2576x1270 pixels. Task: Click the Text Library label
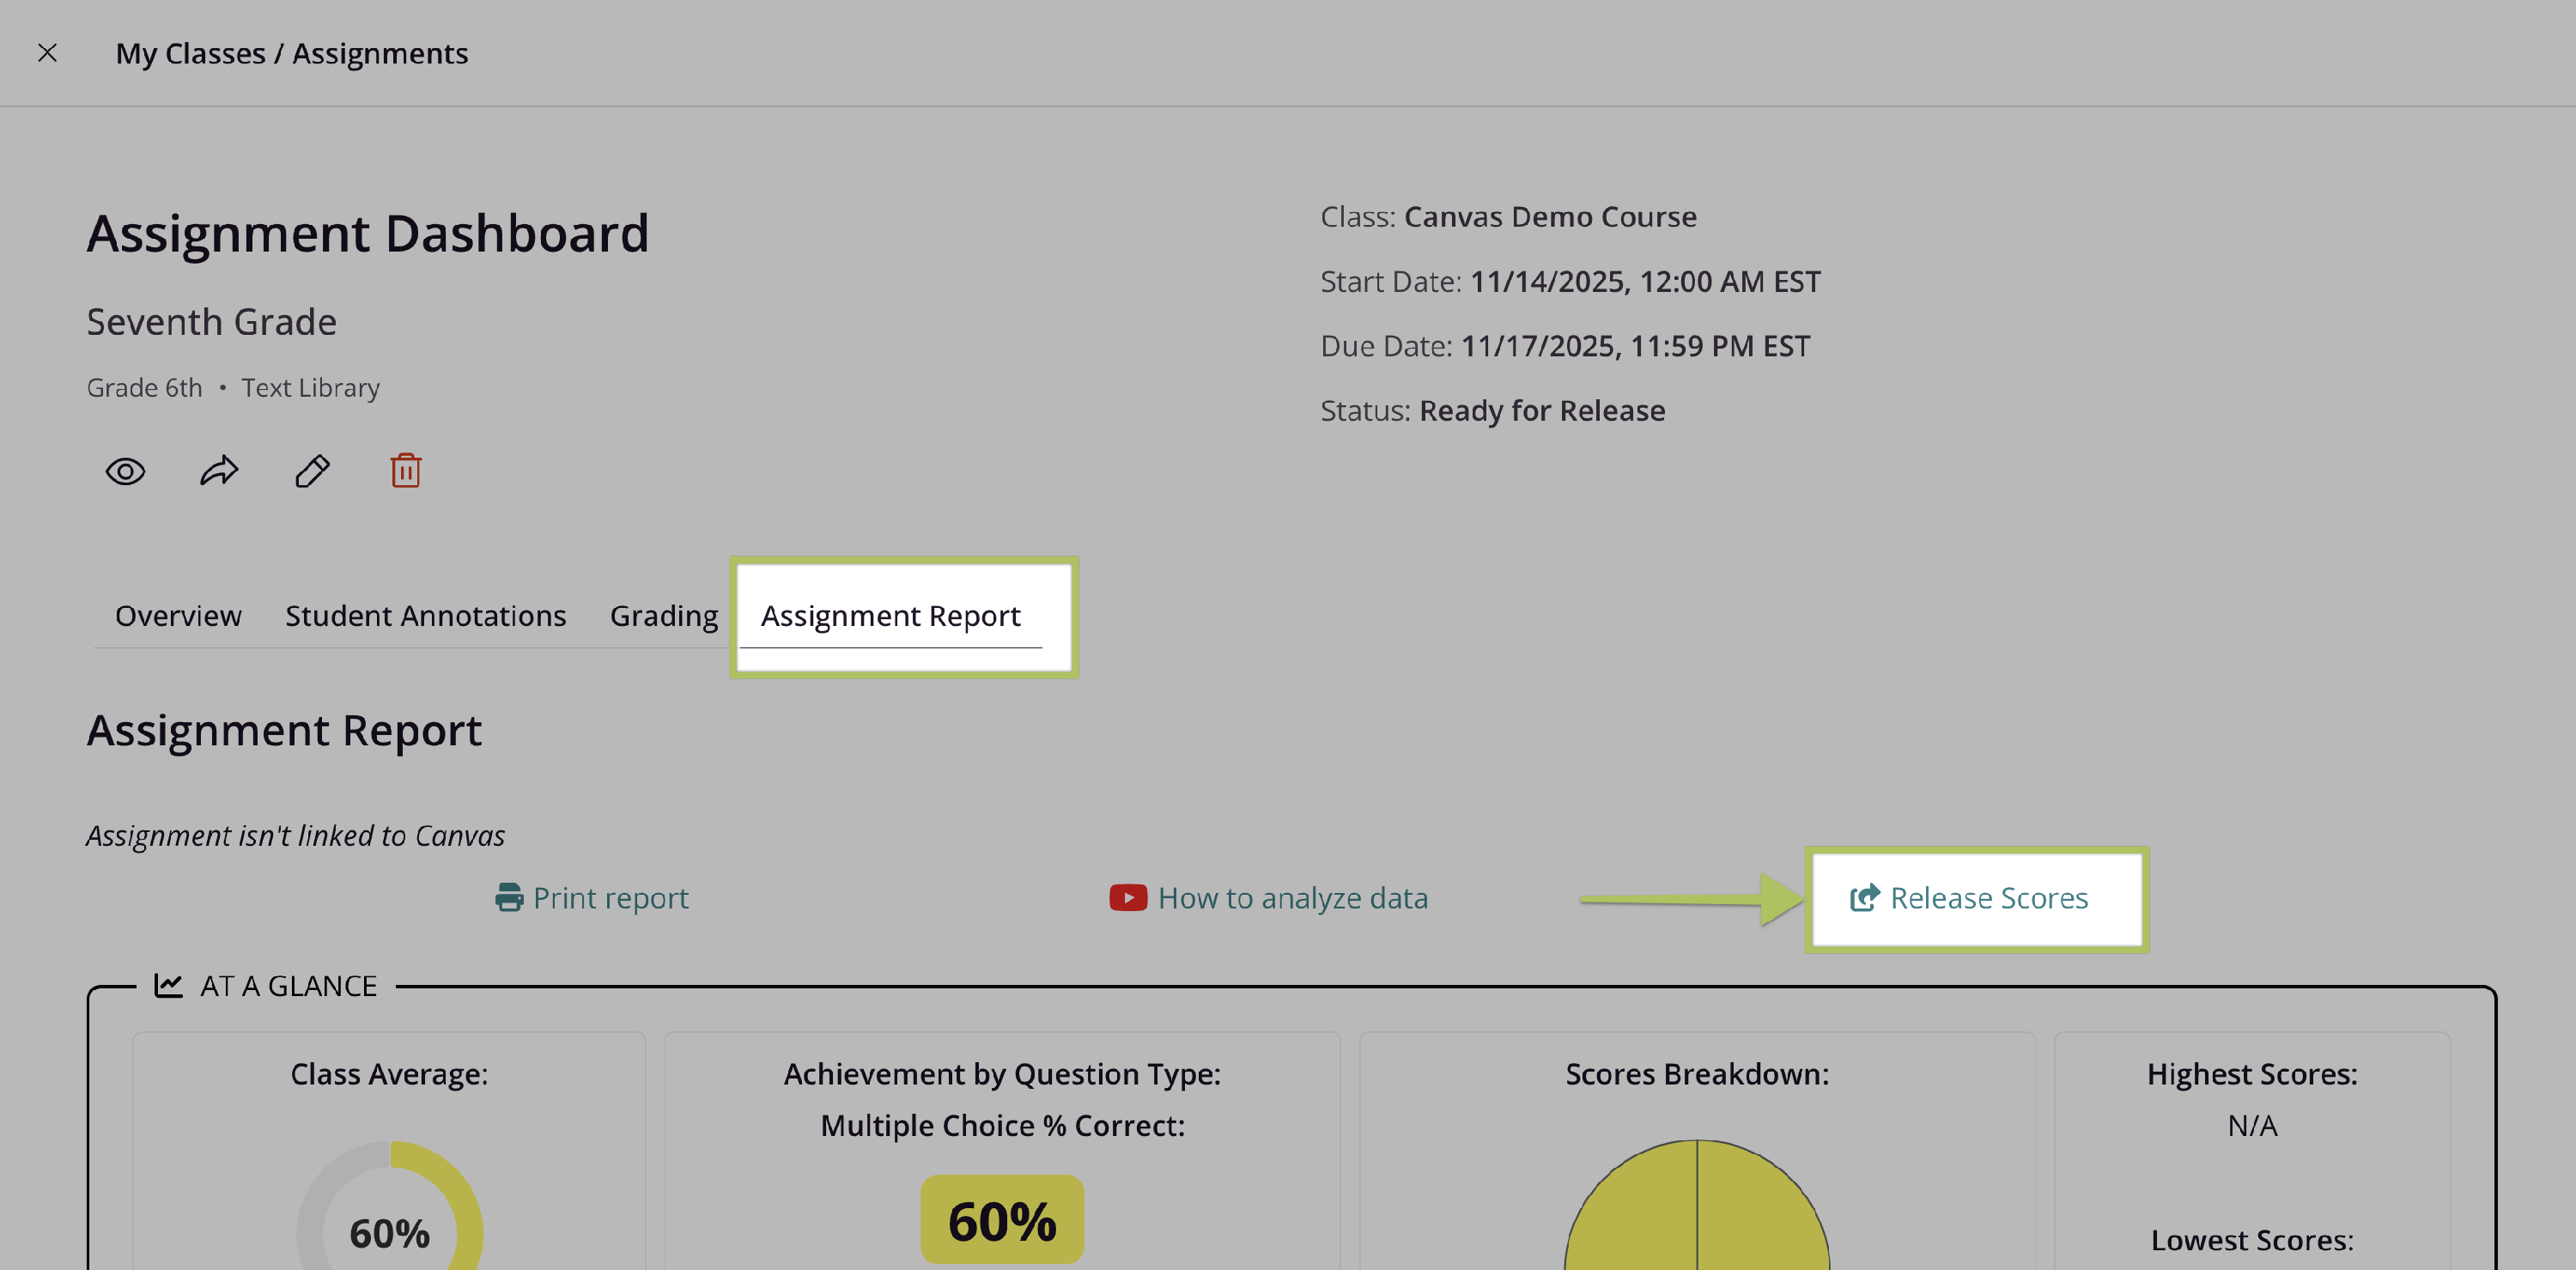(310, 387)
